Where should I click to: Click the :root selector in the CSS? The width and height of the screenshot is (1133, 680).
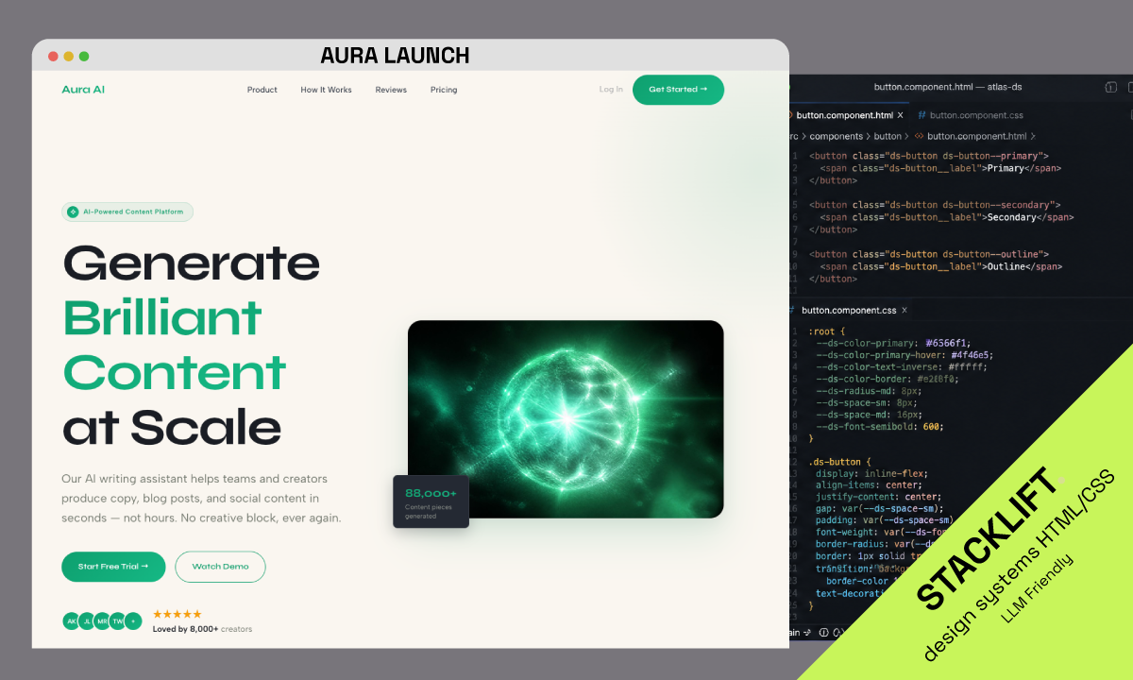820,331
